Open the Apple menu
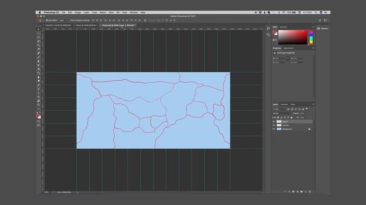366x205 pixels. [39, 13]
